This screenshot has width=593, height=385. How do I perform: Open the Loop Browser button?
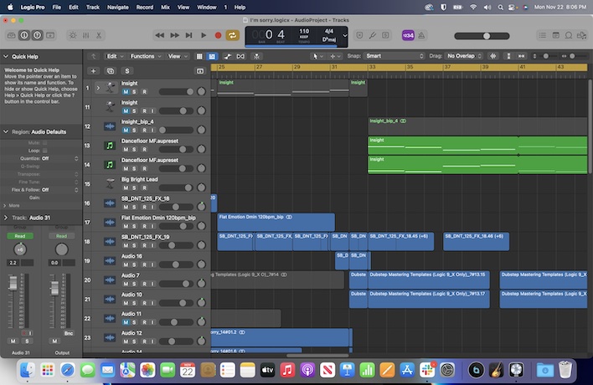pyautogui.click(x=569, y=35)
